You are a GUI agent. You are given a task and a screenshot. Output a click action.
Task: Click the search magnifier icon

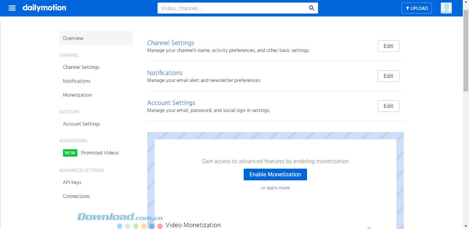point(311,8)
